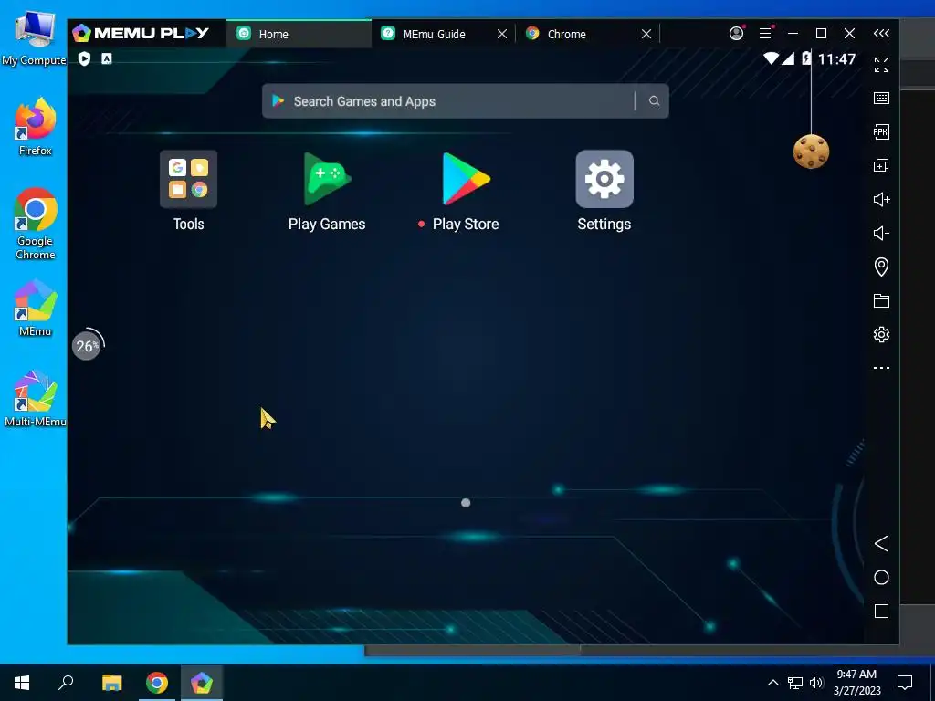
Task: Open Android Settings app icon
Action: [x=604, y=179]
